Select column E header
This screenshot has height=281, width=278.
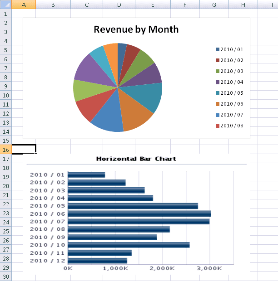pyautogui.click(x=153, y=4)
